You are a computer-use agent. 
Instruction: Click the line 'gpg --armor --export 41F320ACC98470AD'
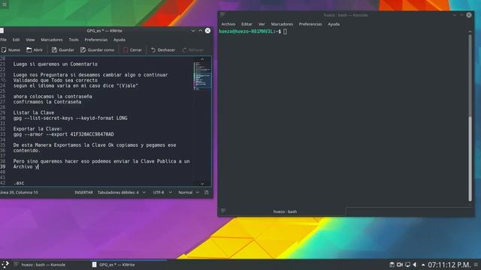click(x=63, y=134)
